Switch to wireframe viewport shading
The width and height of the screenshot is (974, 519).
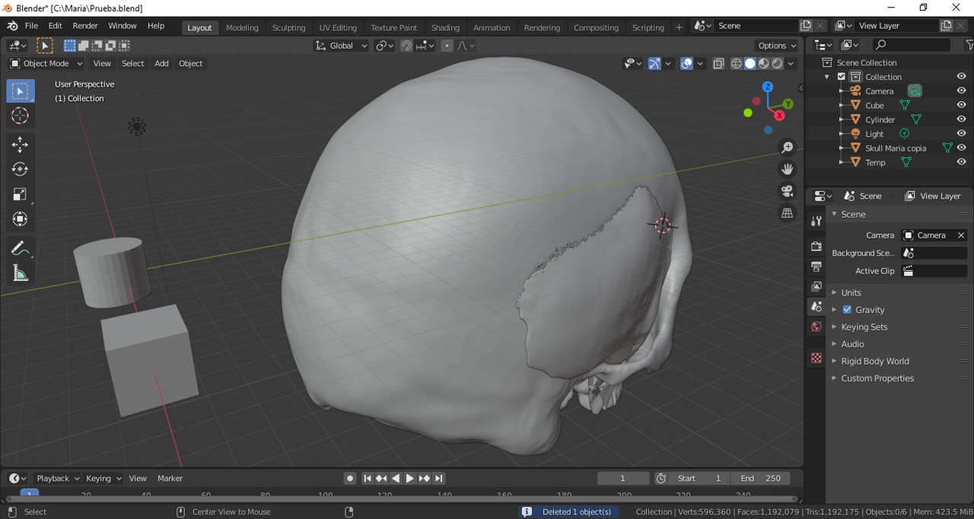[737, 63]
